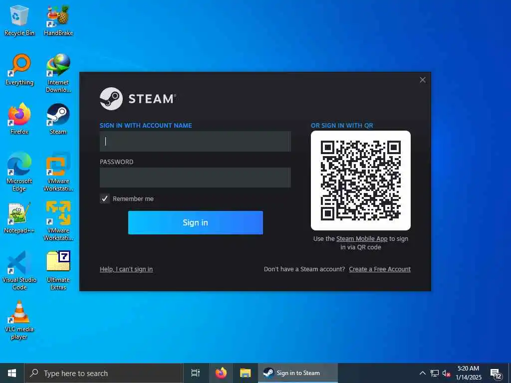The image size is (511, 383).
Task: Click the Sign in button
Action: pos(195,222)
